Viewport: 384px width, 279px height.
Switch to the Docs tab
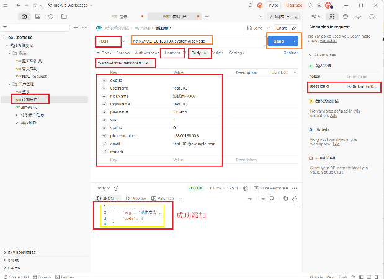104,53
